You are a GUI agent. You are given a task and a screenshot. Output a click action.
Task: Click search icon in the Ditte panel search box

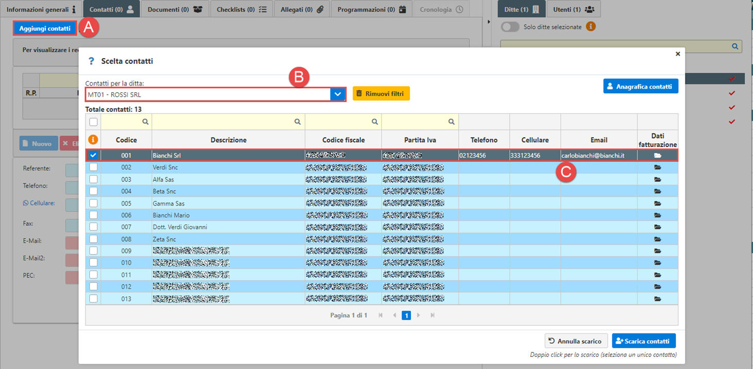[735, 46]
